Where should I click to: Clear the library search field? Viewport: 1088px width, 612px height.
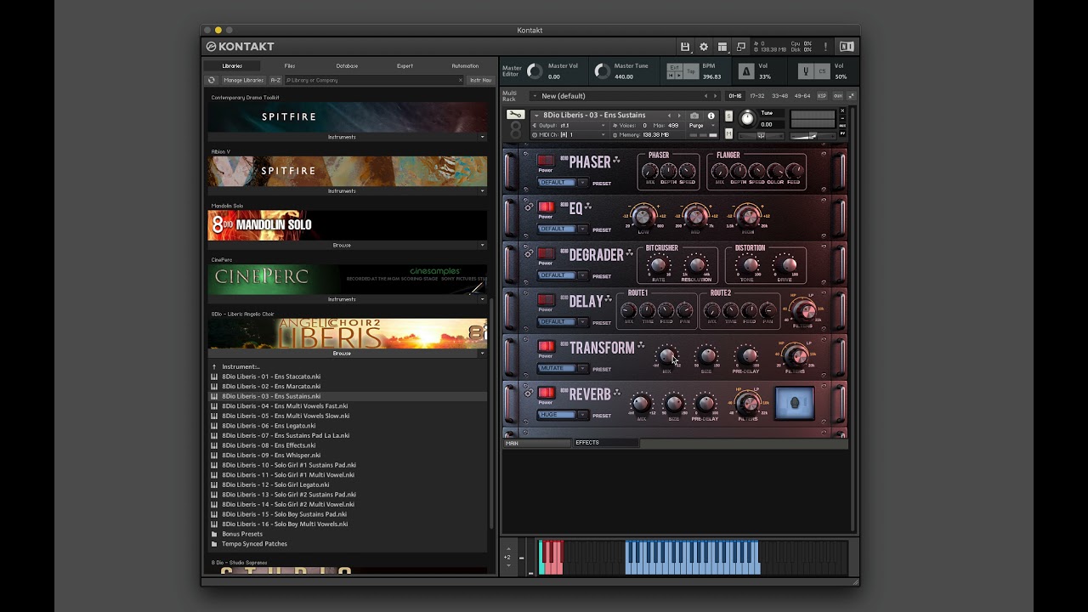point(461,80)
